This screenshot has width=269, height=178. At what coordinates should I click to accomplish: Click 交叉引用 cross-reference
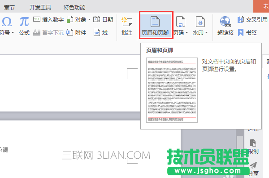pyautogui.click(x=252, y=19)
